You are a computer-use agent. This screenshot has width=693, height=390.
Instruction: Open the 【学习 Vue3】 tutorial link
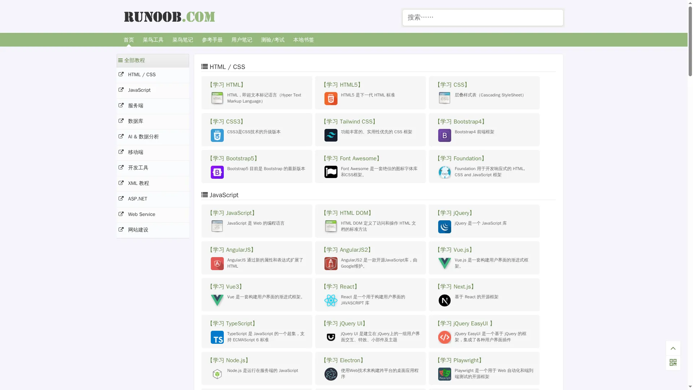coord(226,287)
